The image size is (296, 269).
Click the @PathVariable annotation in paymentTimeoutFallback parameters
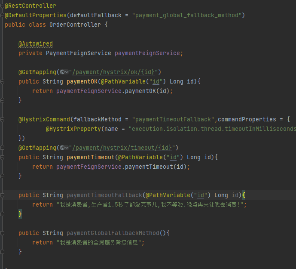pos(168,195)
